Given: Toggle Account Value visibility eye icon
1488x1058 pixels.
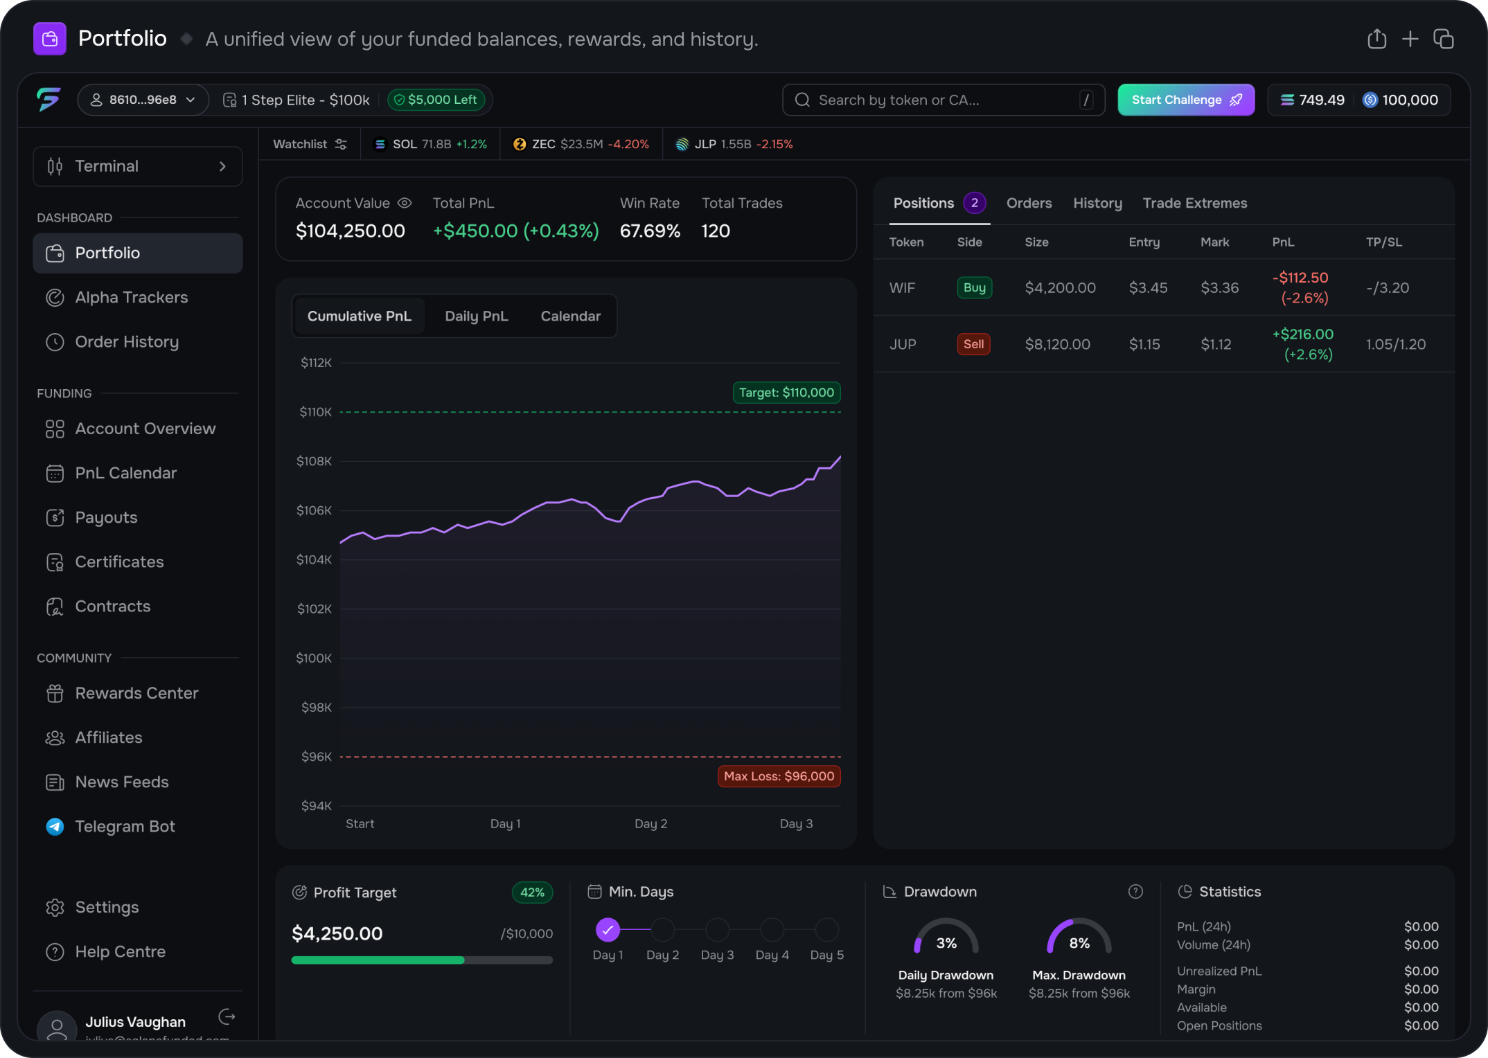Looking at the screenshot, I should (405, 203).
